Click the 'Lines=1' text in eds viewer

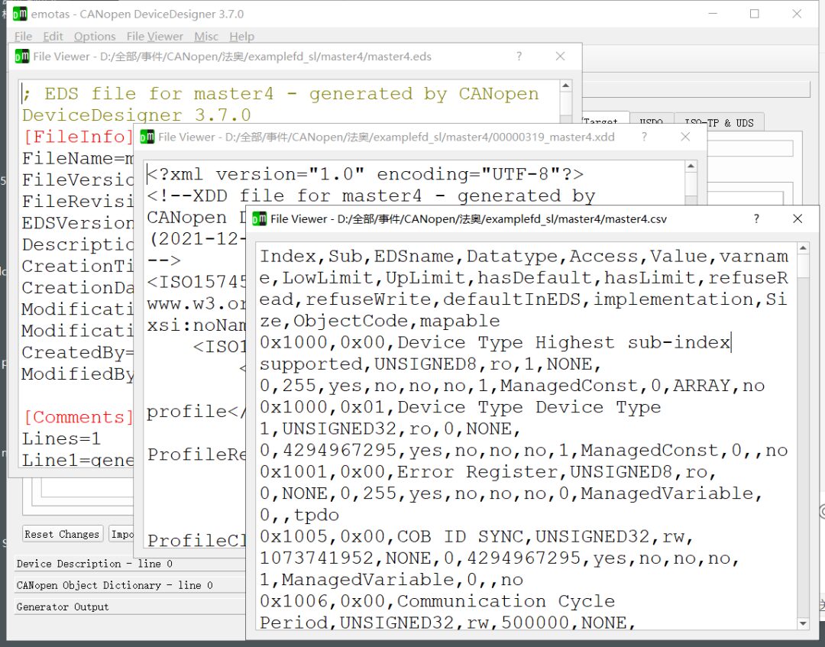(61, 438)
